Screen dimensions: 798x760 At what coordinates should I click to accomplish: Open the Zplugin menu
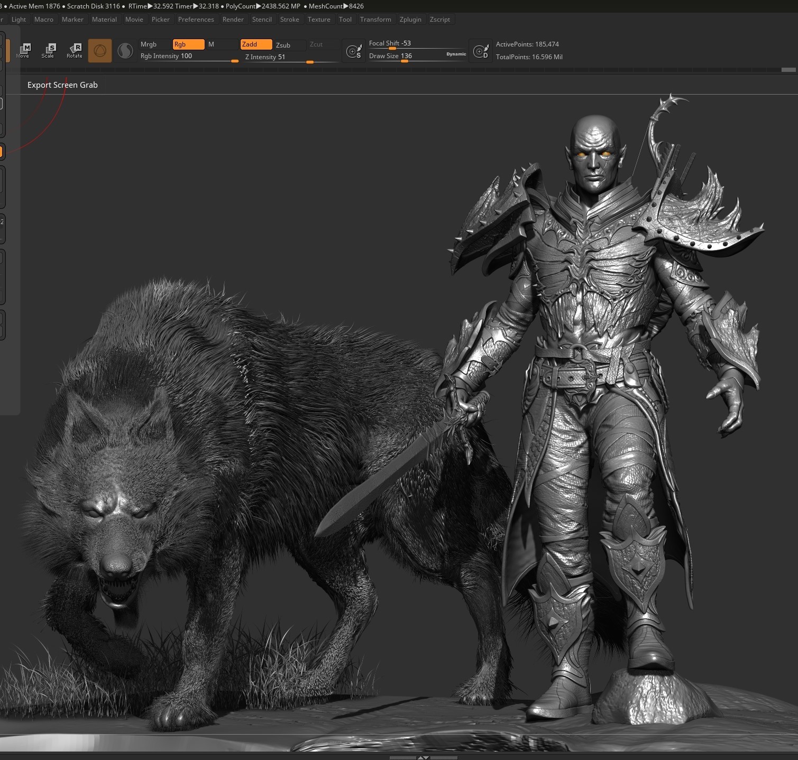tap(411, 19)
